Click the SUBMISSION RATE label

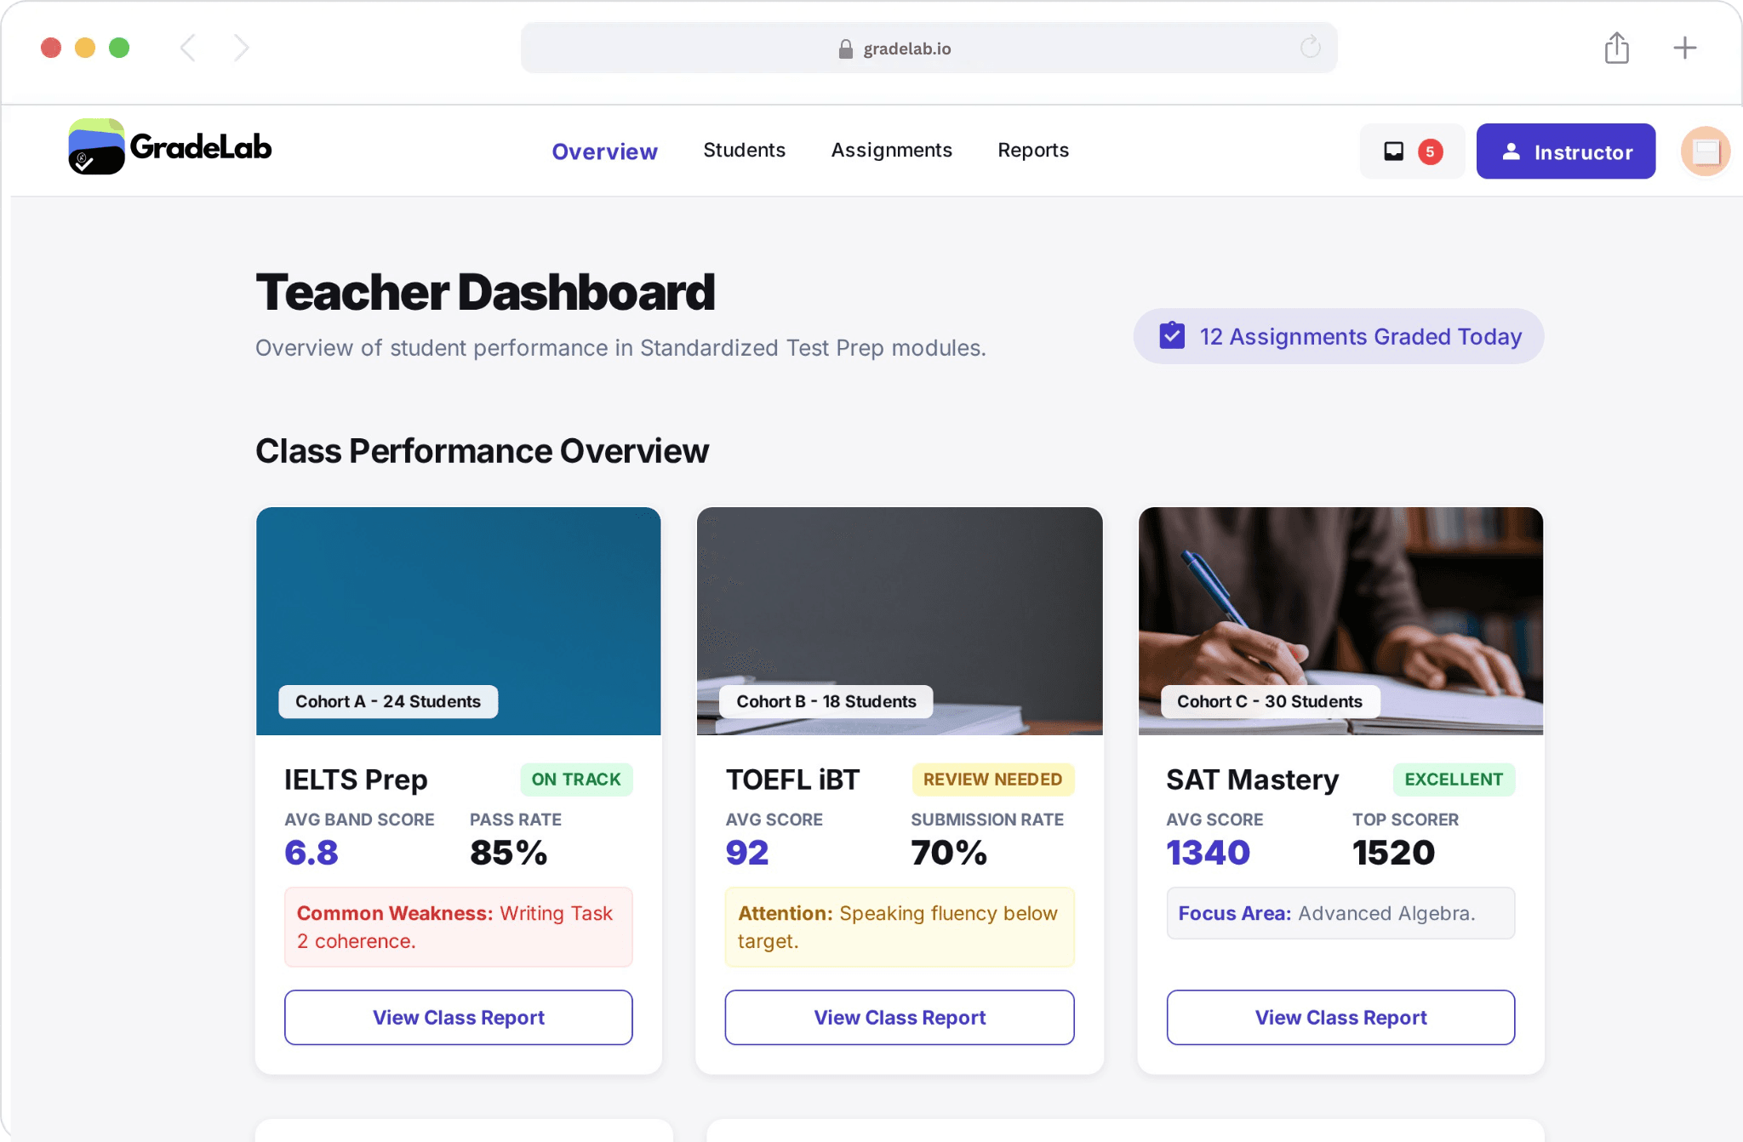[987, 819]
